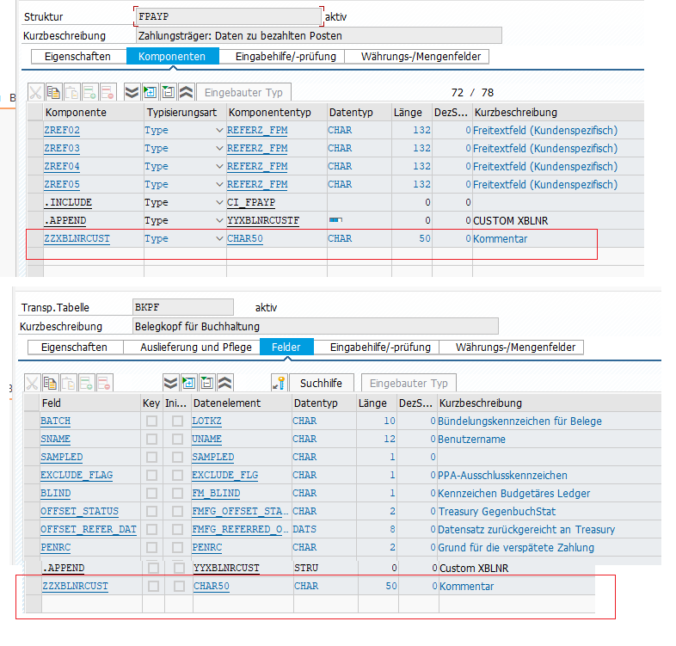
Task: Open Typisierungsart dropdown for .INCLUDE row
Action: (x=219, y=203)
